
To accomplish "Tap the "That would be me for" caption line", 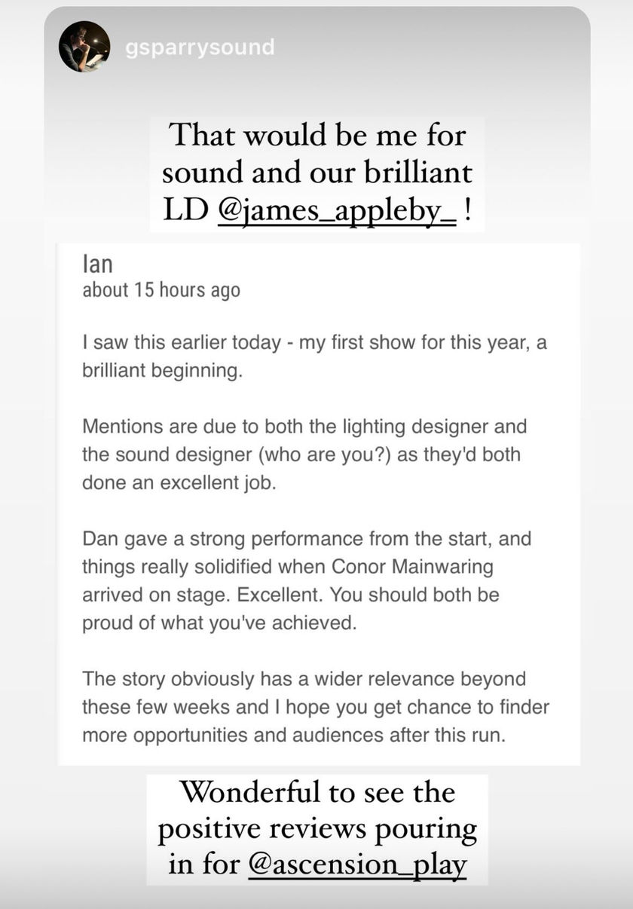I will 317,136.
